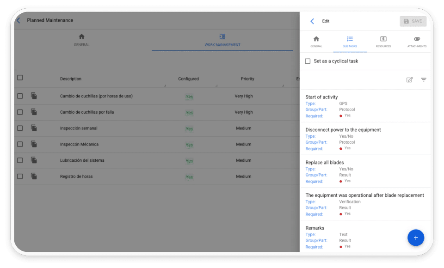Sort by the Description column header

[70, 79]
